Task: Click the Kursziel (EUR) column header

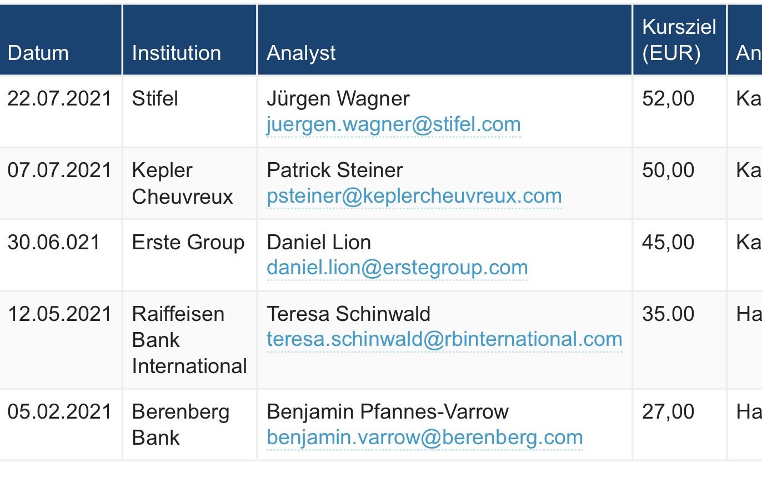Action: coord(679,40)
